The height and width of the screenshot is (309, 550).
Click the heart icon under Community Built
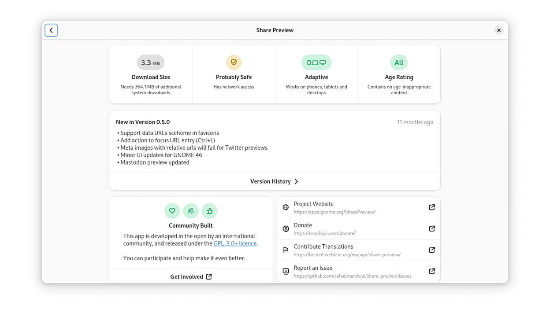point(172,211)
